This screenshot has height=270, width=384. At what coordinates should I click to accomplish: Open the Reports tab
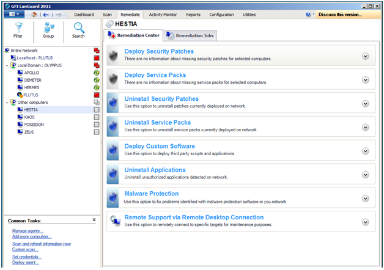pyautogui.click(x=193, y=15)
